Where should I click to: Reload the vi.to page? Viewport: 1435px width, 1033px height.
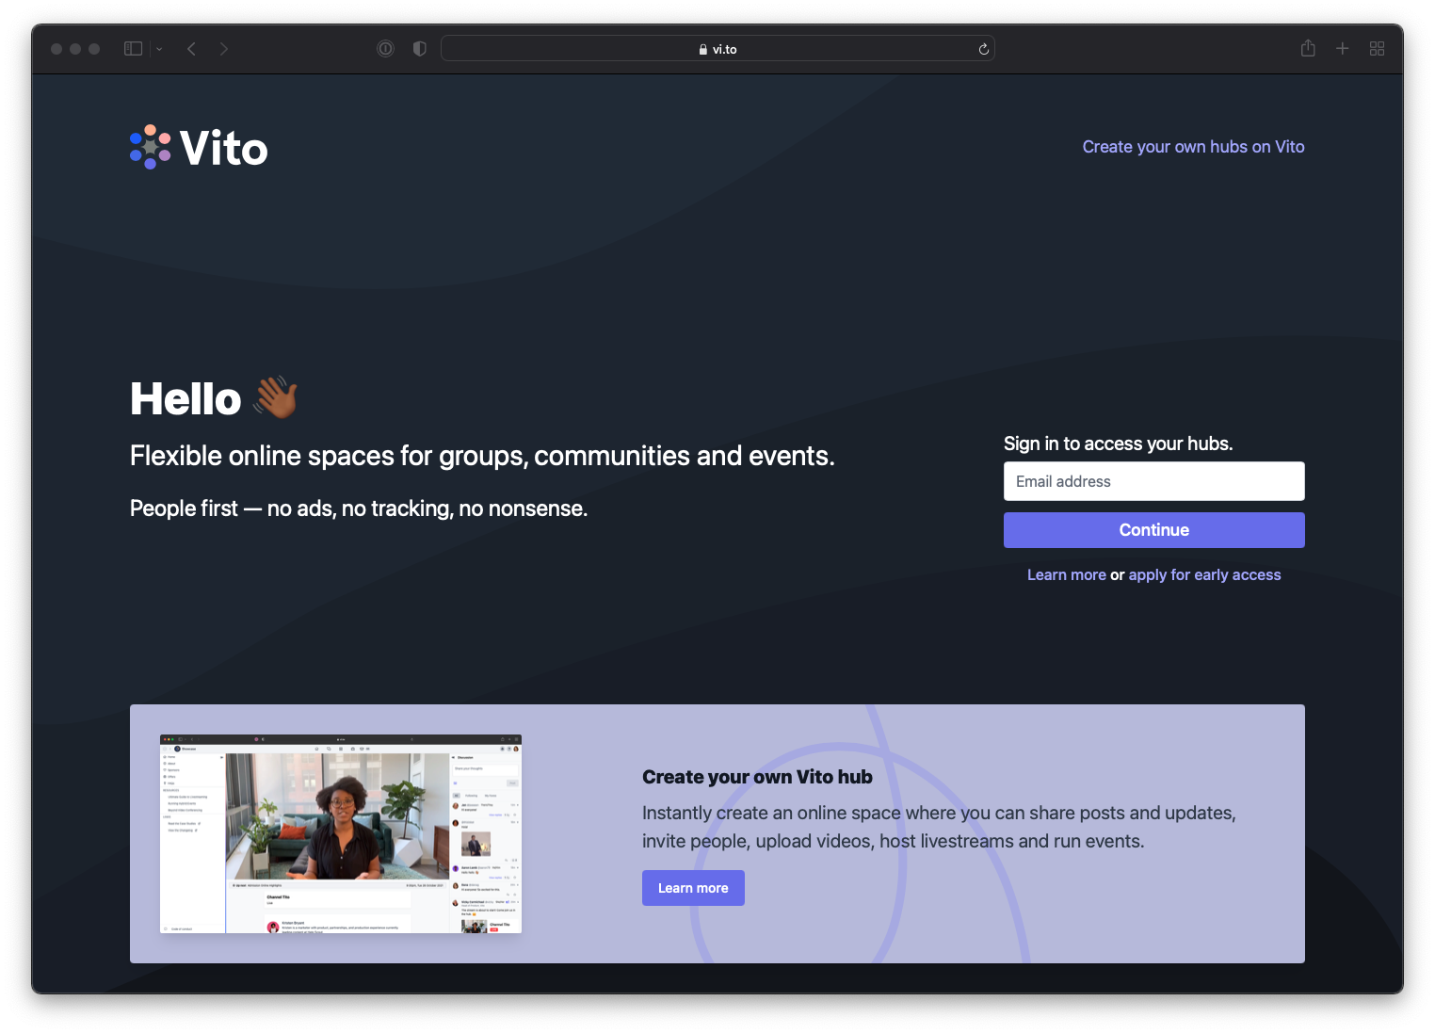(982, 48)
